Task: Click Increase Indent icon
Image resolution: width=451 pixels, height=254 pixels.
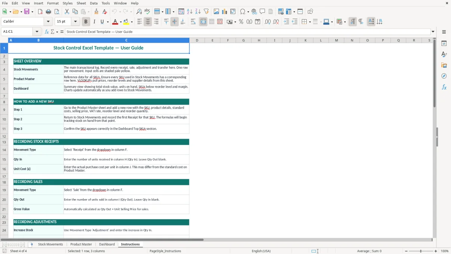Action: coord(286,22)
